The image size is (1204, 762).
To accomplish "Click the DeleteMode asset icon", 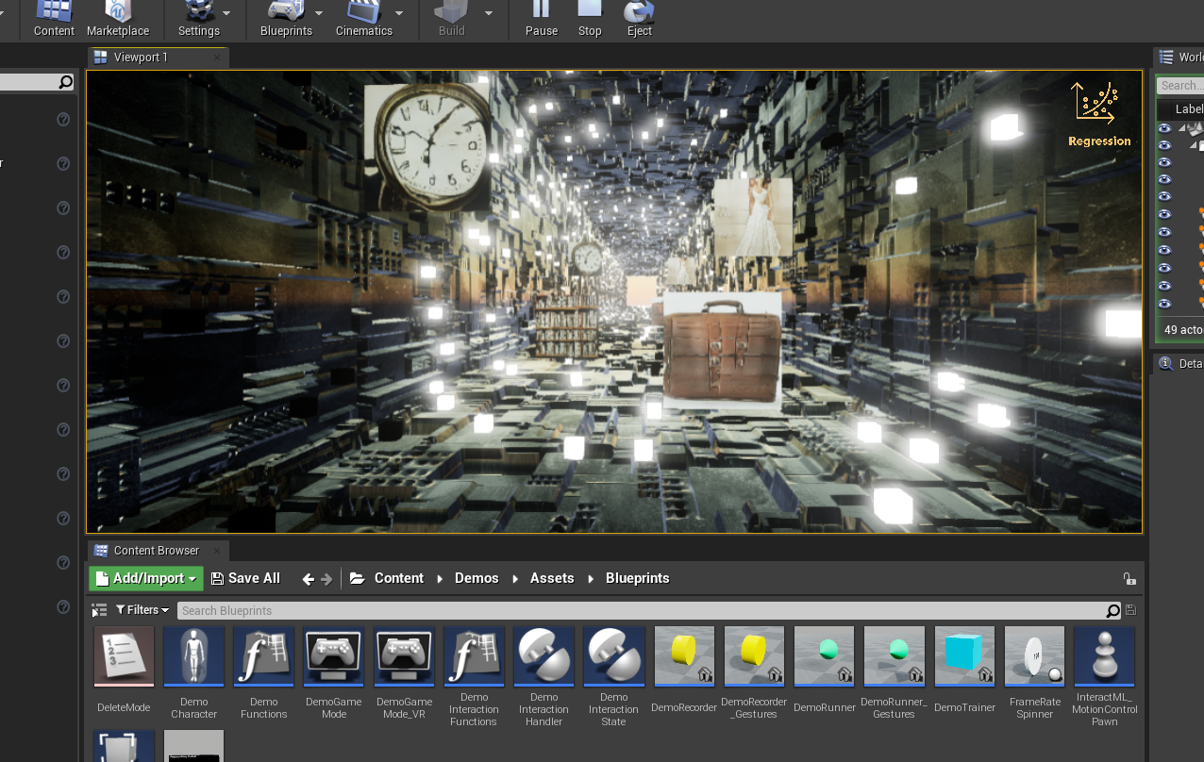I will tap(124, 656).
